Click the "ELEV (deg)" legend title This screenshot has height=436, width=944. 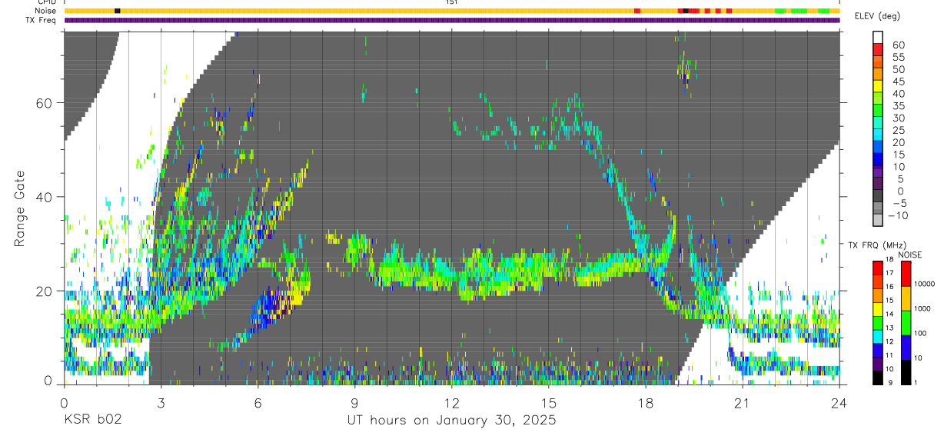(x=877, y=17)
